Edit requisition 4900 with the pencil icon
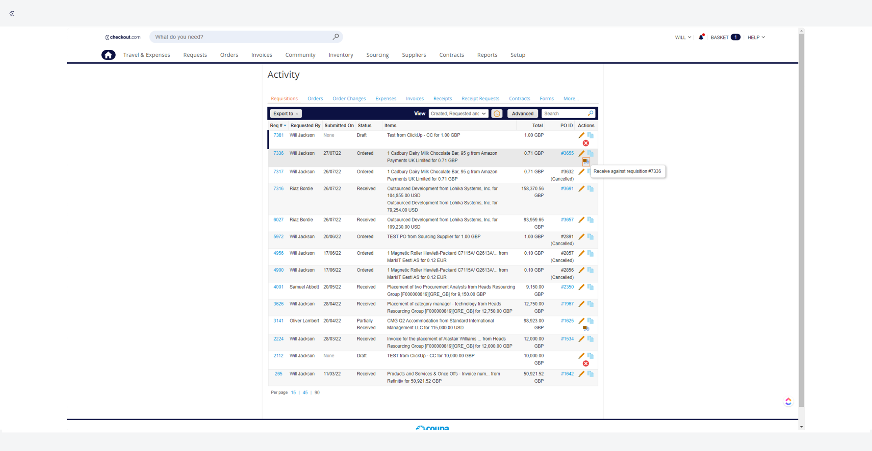Viewport: 872px width, 451px height. (581, 270)
